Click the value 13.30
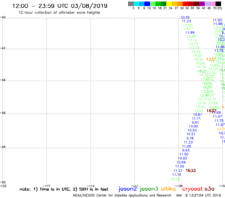The height and width of the screenshot is (198, 225). coord(199,59)
